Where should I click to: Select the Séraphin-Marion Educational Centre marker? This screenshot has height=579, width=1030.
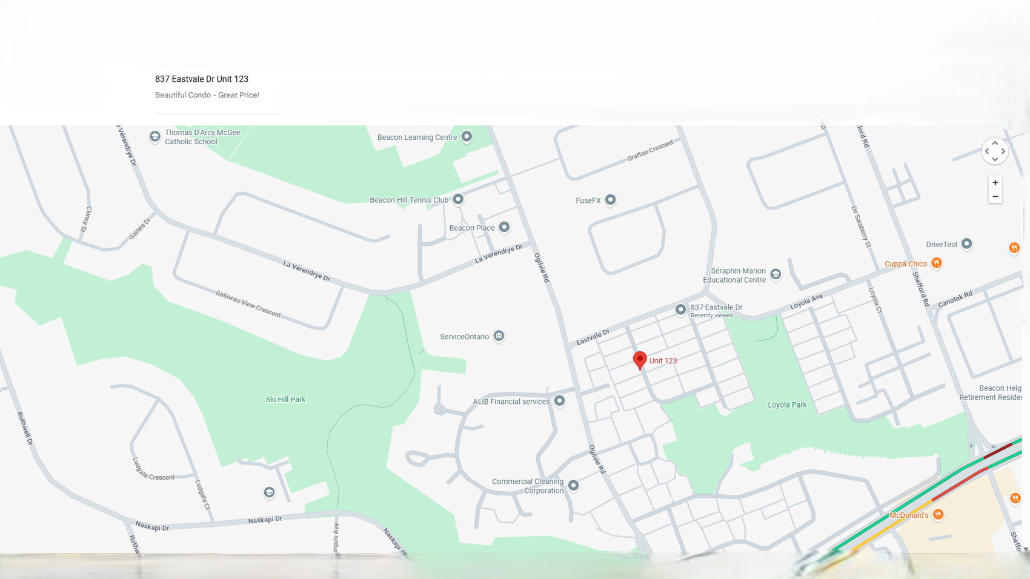(776, 275)
